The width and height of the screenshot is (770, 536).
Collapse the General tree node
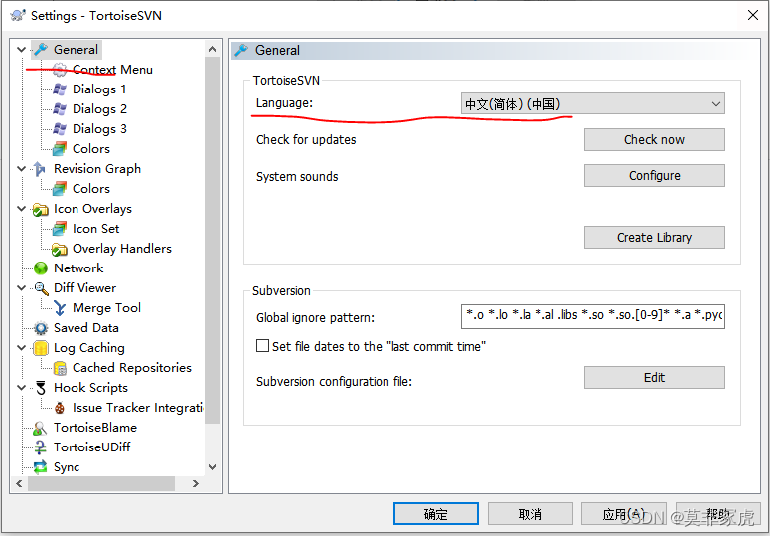click(21, 49)
